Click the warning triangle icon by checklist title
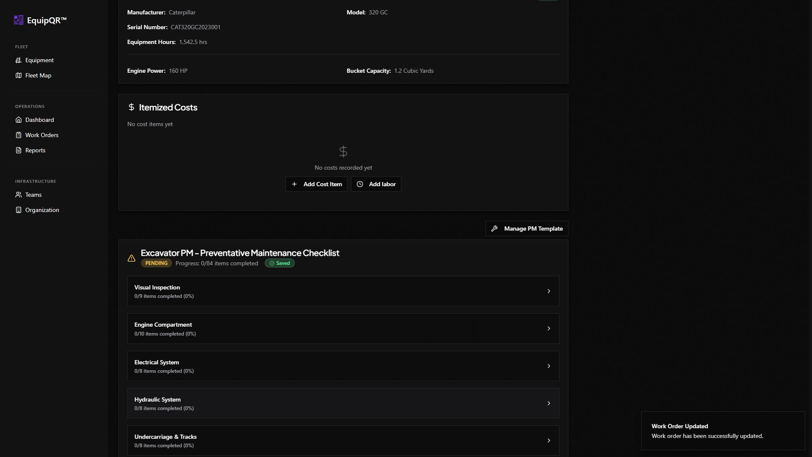The width and height of the screenshot is (812, 457). pos(132,258)
